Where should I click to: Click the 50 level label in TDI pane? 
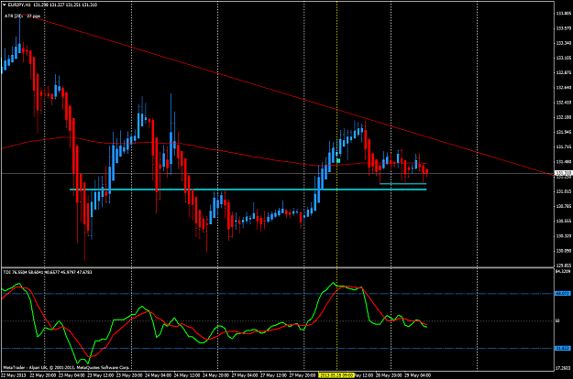tap(557, 321)
